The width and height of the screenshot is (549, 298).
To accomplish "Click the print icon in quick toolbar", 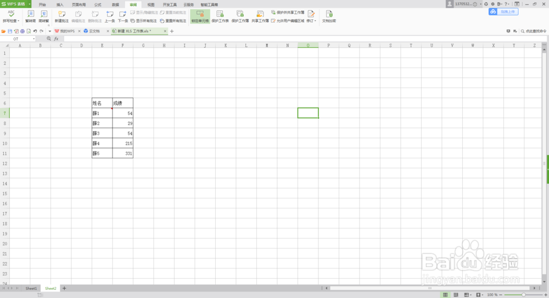I will [23, 31].
